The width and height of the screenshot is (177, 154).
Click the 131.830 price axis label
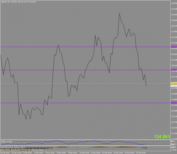tap(174, 139)
